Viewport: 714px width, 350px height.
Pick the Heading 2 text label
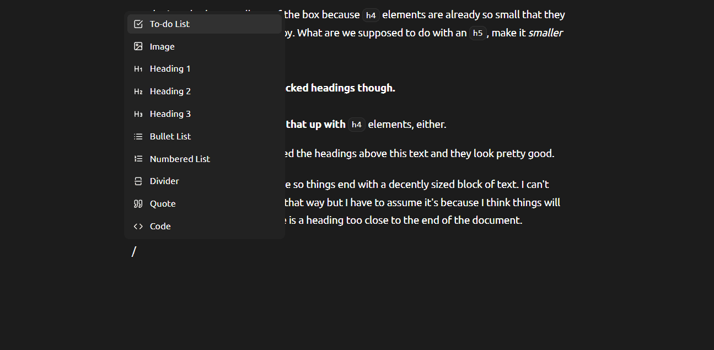170,91
